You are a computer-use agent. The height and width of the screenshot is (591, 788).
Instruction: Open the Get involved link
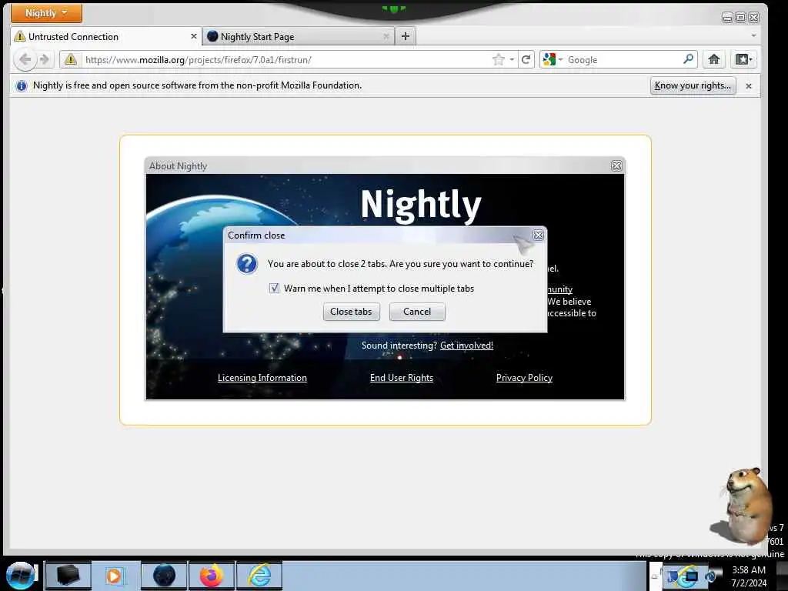tap(466, 346)
